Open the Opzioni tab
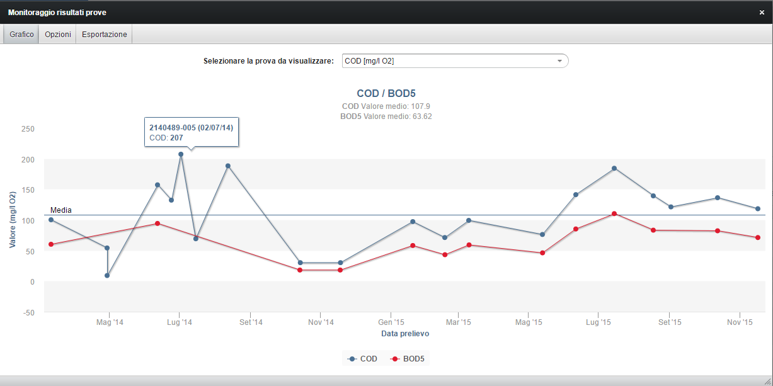Viewport: 773px width, 386px height. [58, 35]
